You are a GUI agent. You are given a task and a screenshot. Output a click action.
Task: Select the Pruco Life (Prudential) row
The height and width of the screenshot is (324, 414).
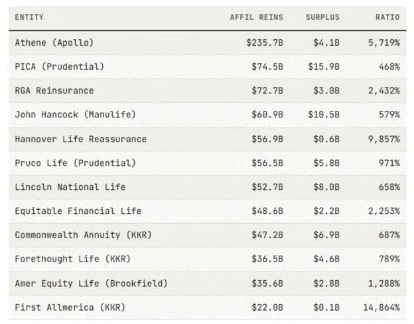pos(207,163)
